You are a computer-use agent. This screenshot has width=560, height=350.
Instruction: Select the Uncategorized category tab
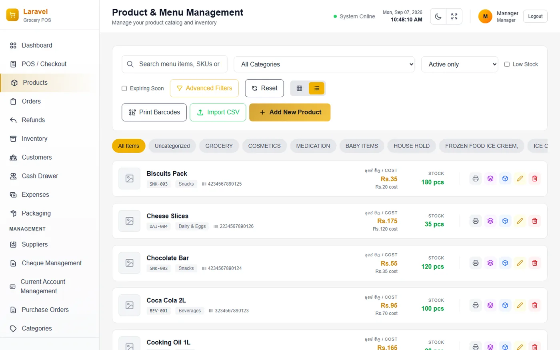click(x=172, y=146)
